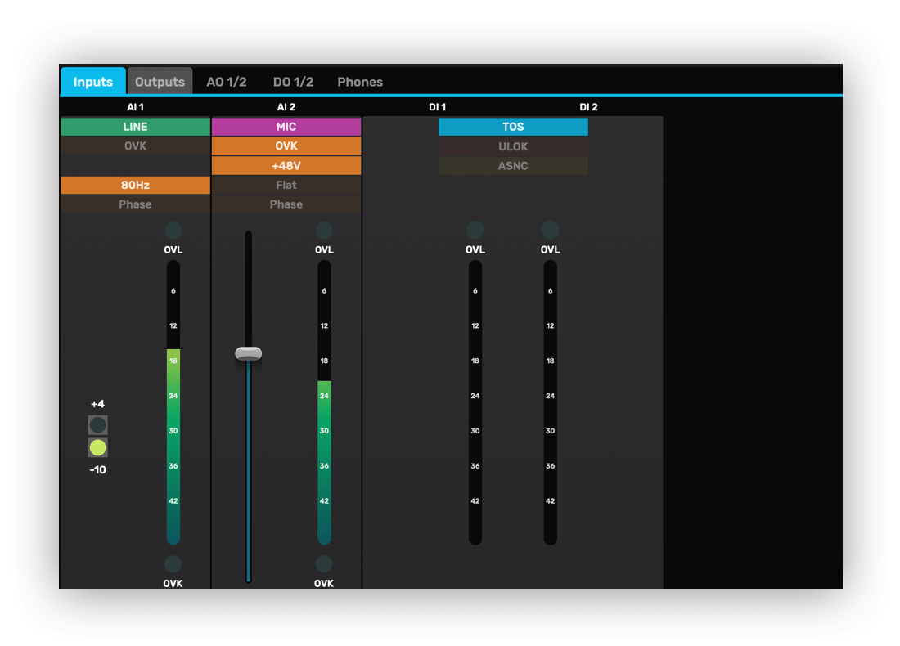This screenshot has height=646, width=900.
Task: Enable OVK on channel AI 1
Action: [136, 146]
